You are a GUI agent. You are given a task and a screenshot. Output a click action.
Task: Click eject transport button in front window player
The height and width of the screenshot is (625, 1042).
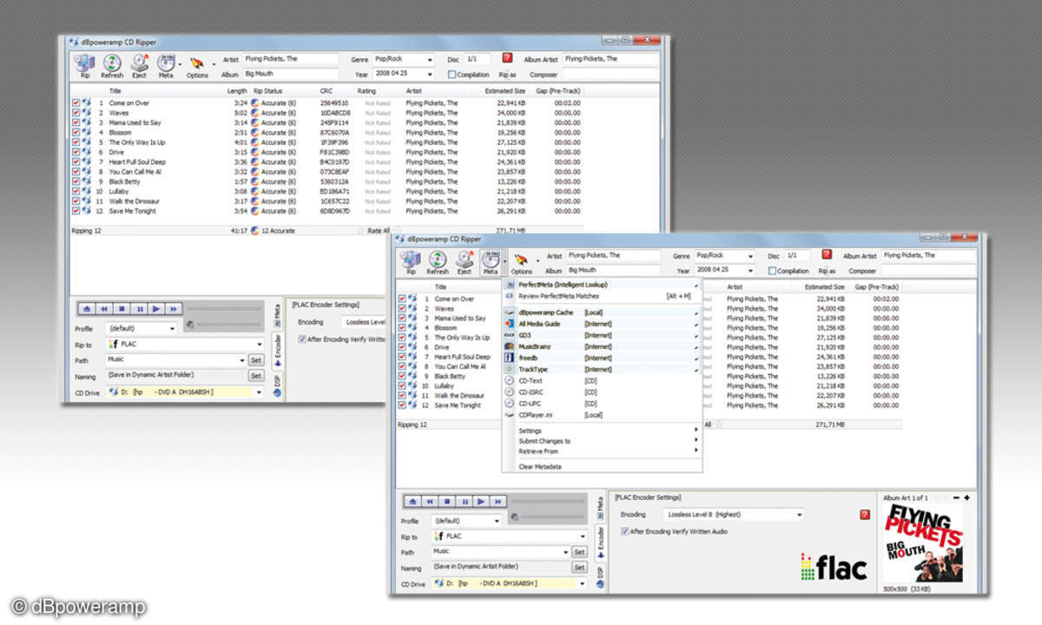point(413,501)
